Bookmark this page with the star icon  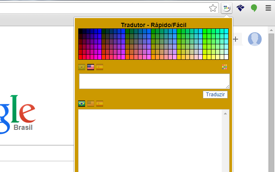pos(213,8)
